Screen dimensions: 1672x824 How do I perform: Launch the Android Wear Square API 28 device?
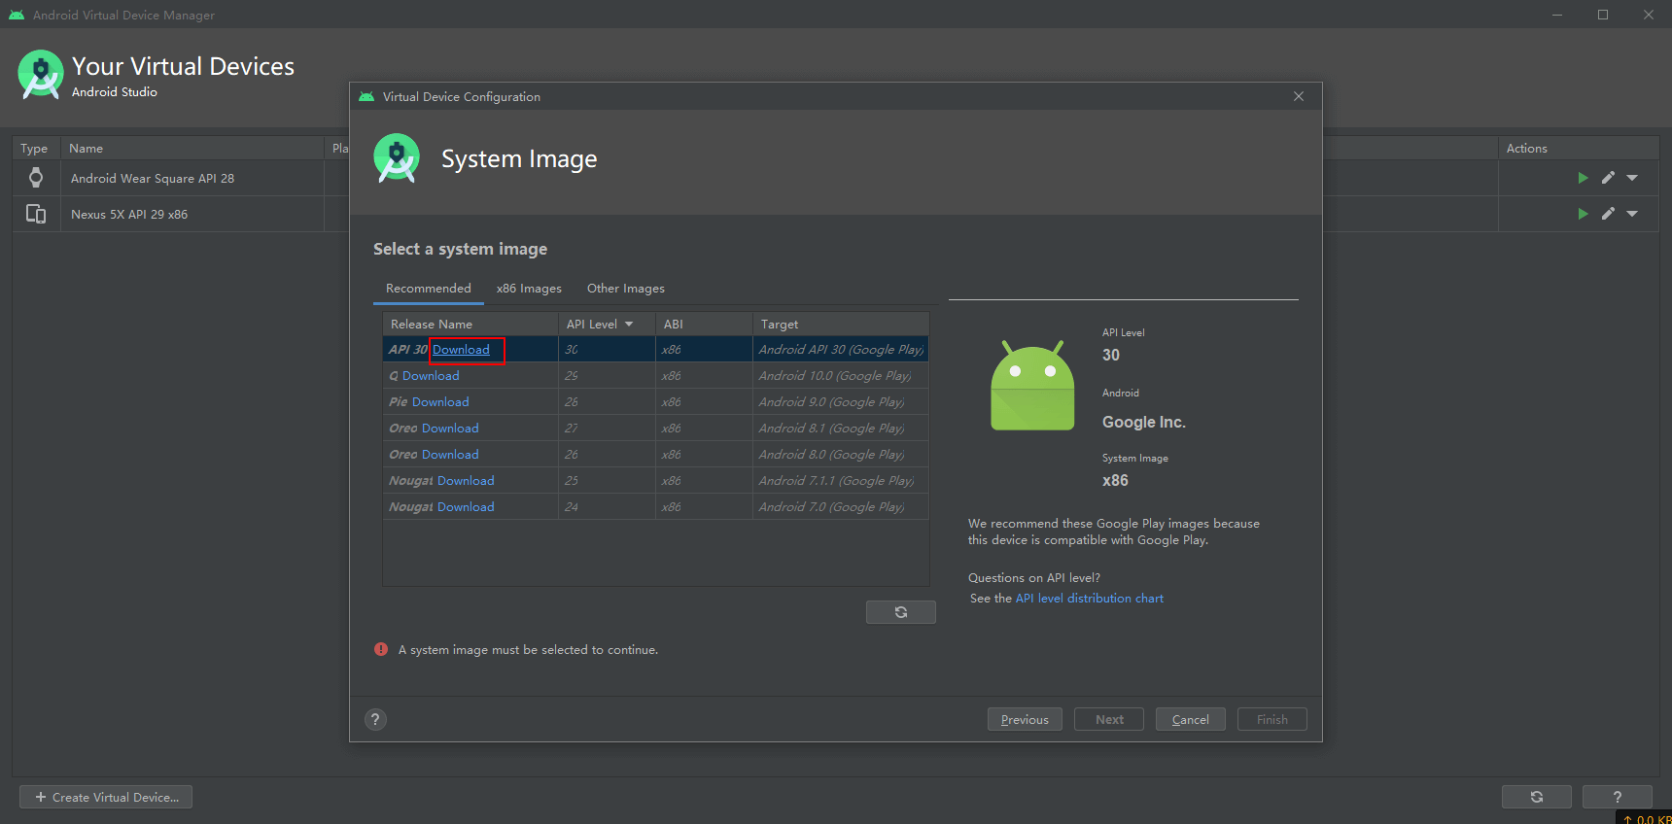(x=1583, y=178)
